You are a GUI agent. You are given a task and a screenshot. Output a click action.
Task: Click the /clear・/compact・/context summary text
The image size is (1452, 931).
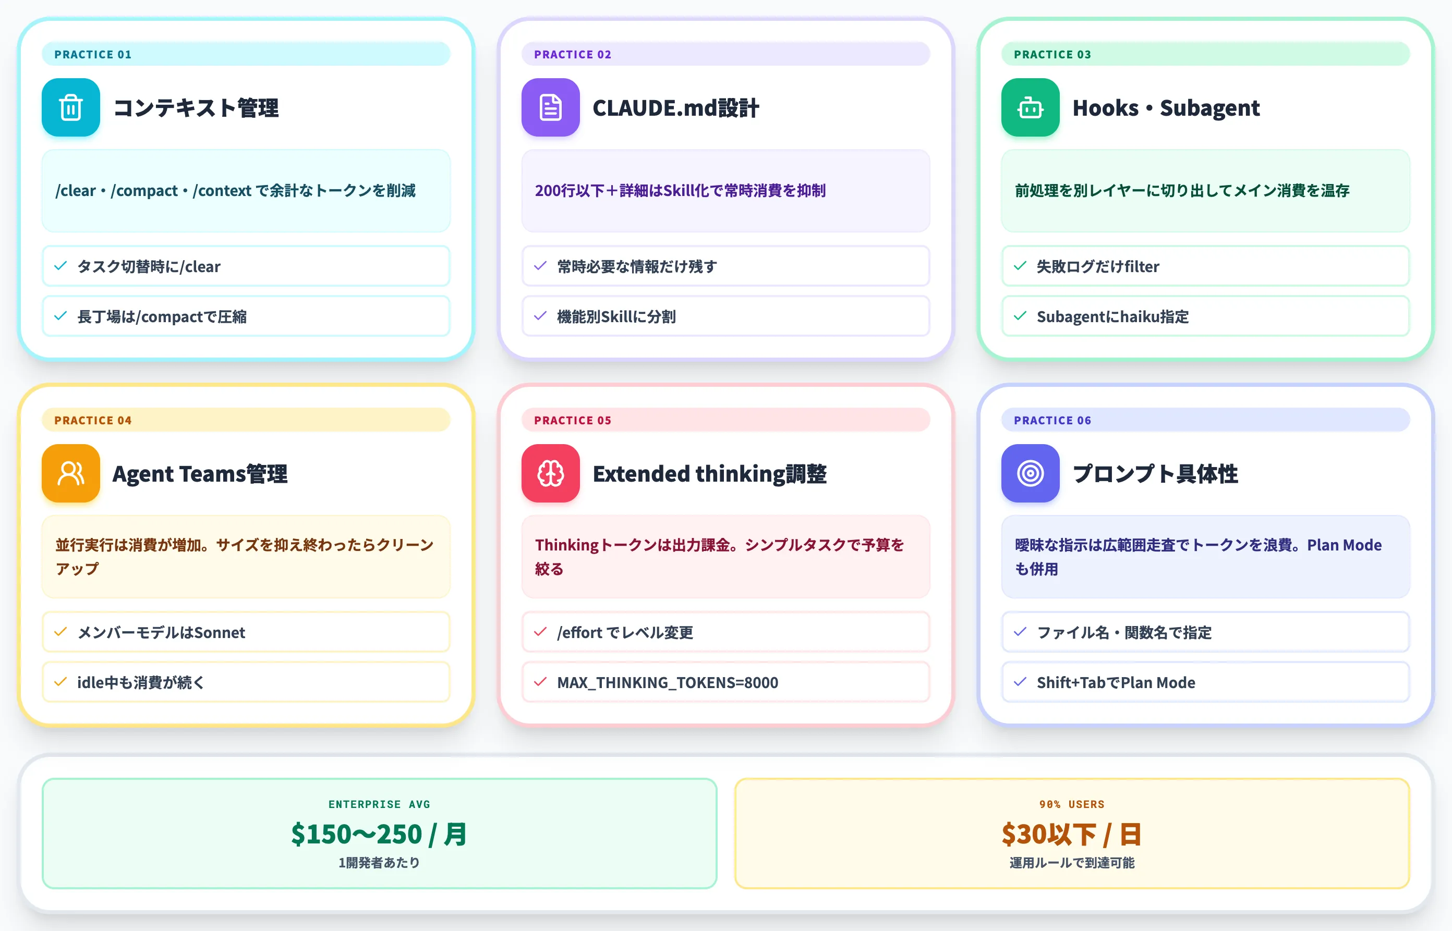(235, 190)
